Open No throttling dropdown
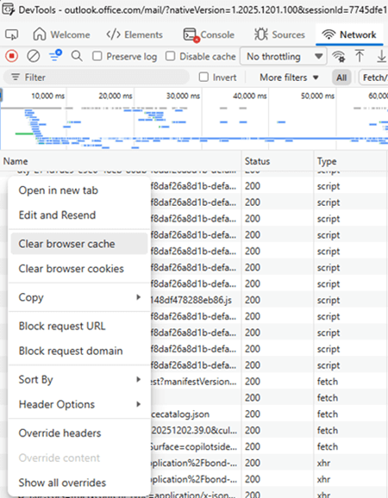This screenshot has width=388, height=498. click(283, 57)
